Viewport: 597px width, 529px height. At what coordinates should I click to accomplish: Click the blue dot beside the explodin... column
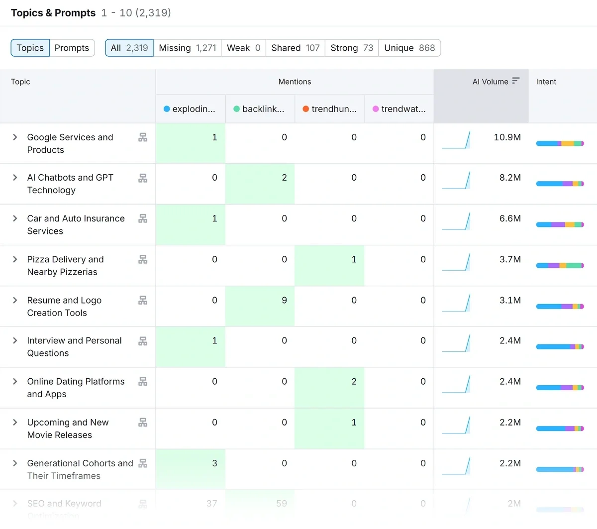pos(166,109)
